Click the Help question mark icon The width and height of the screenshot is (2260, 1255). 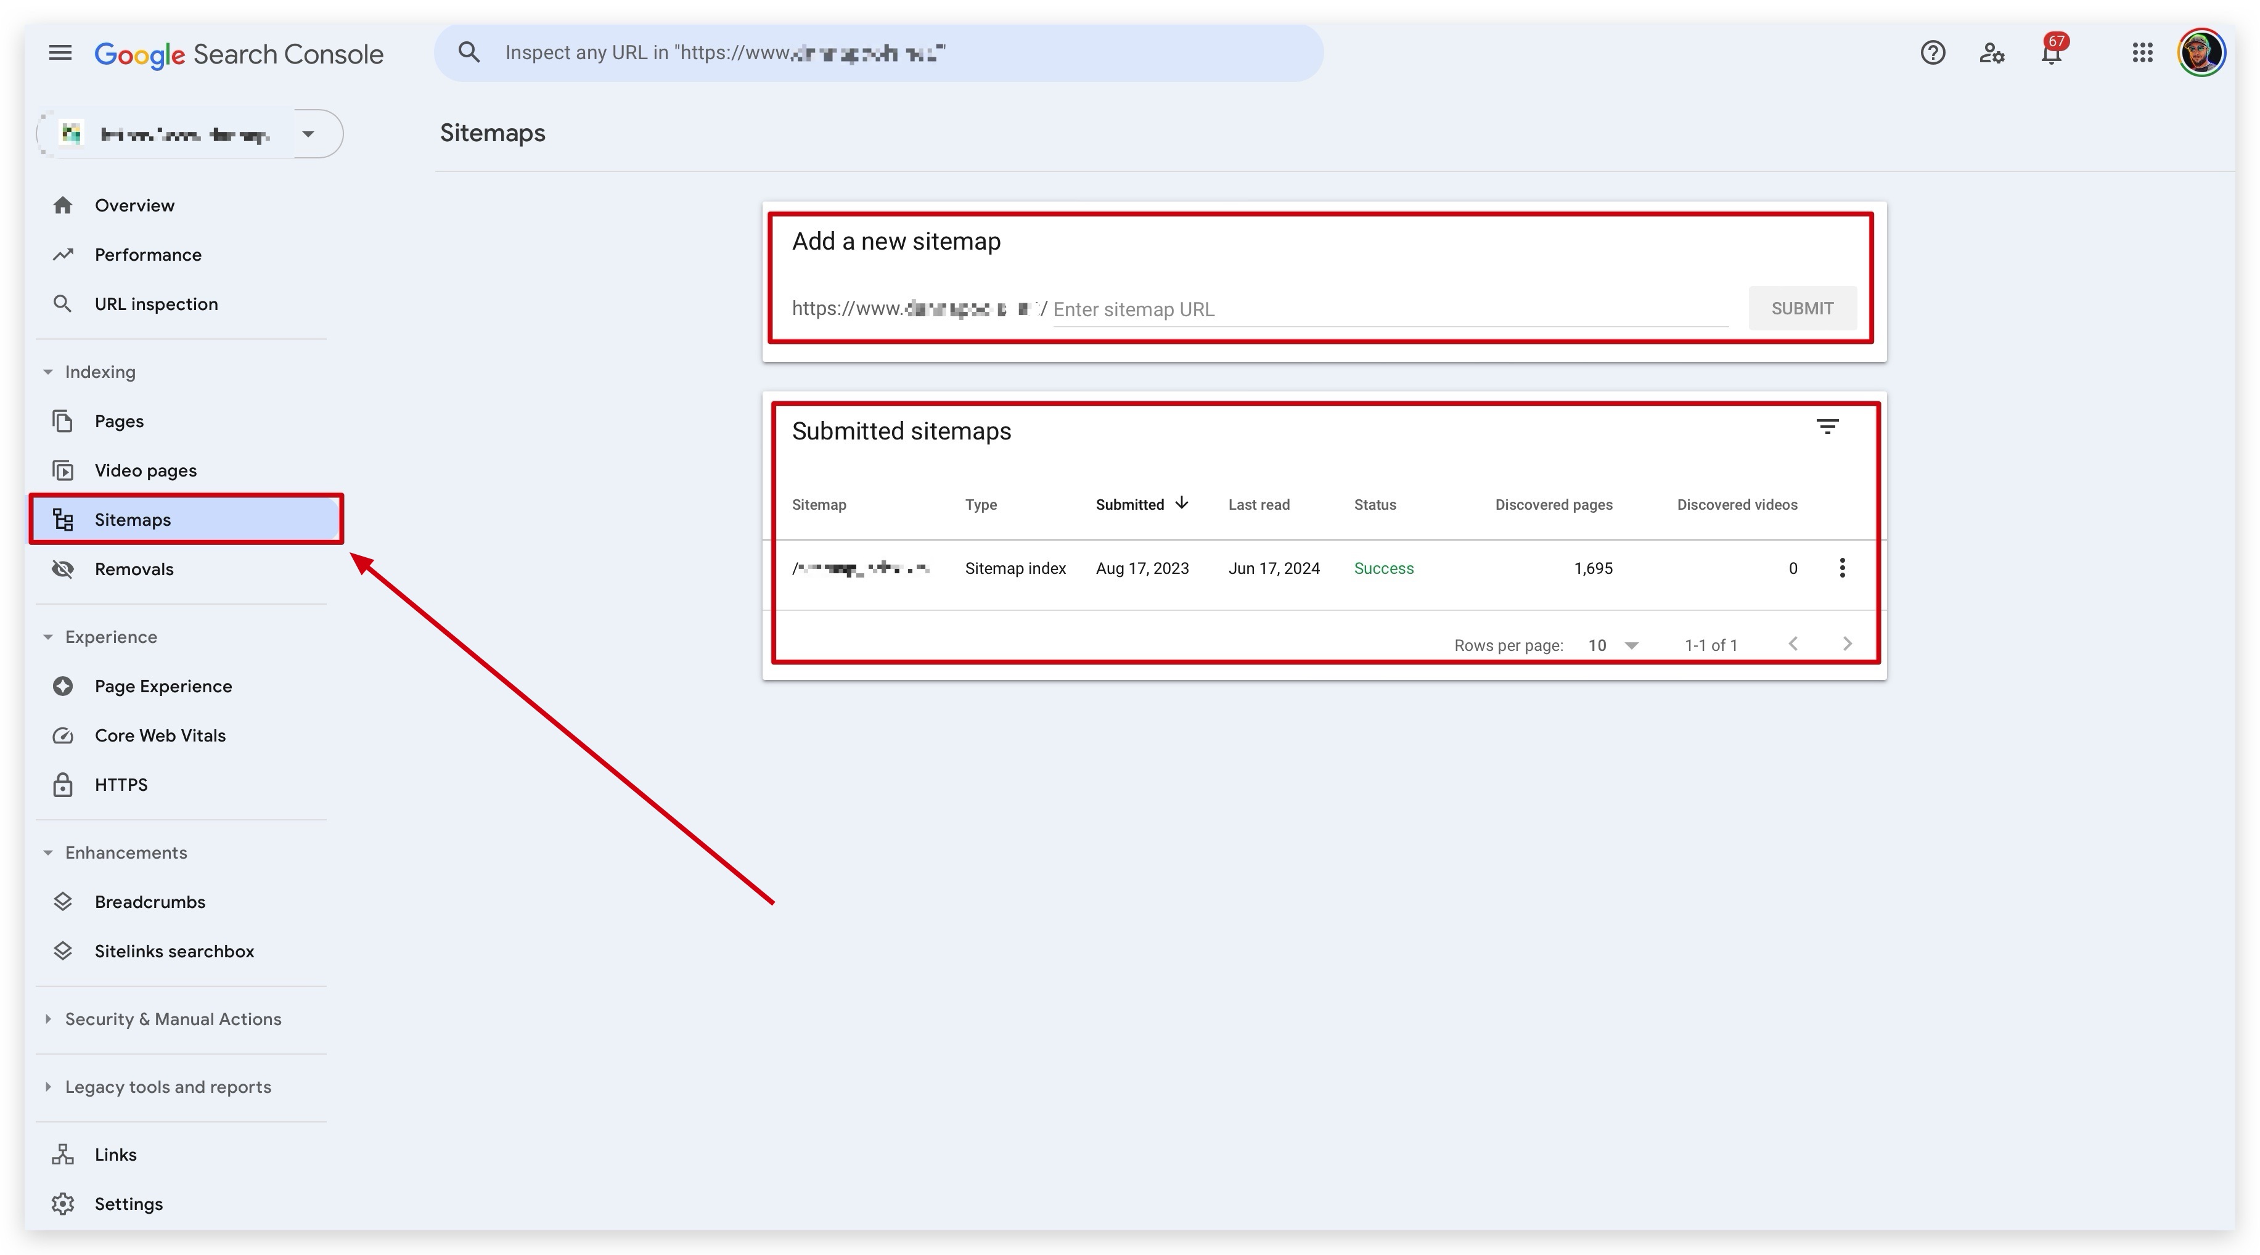pyautogui.click(x=1932, y=52)
